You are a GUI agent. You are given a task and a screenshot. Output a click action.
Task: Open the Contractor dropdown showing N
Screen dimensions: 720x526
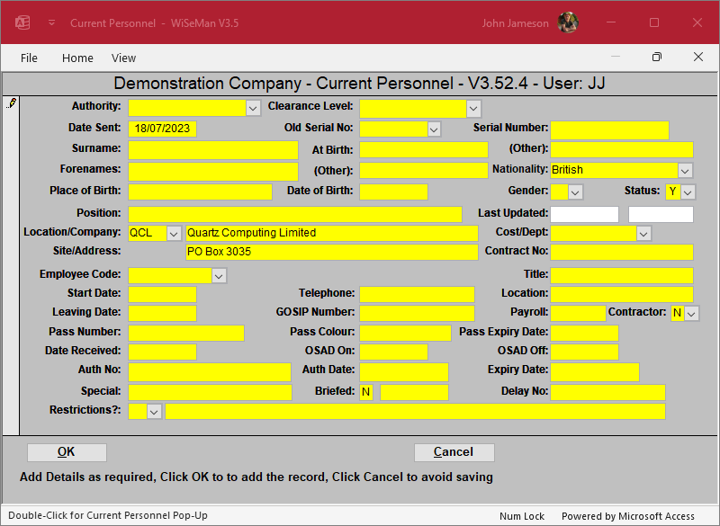[x=691, y=313]
